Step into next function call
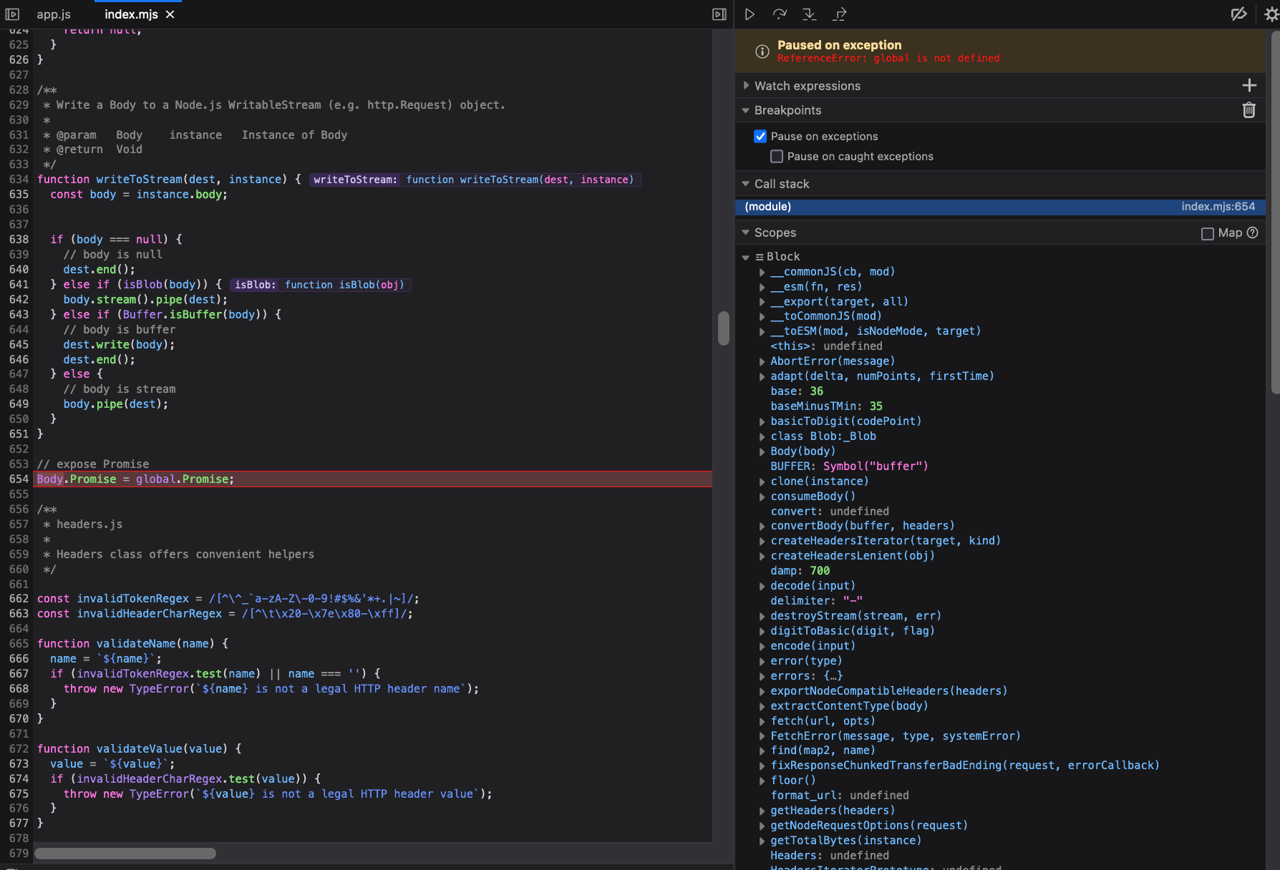 [810, 14]
